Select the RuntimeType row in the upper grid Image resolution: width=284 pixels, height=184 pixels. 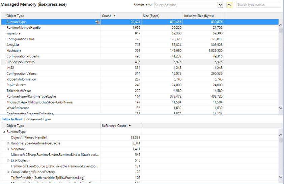140,22
